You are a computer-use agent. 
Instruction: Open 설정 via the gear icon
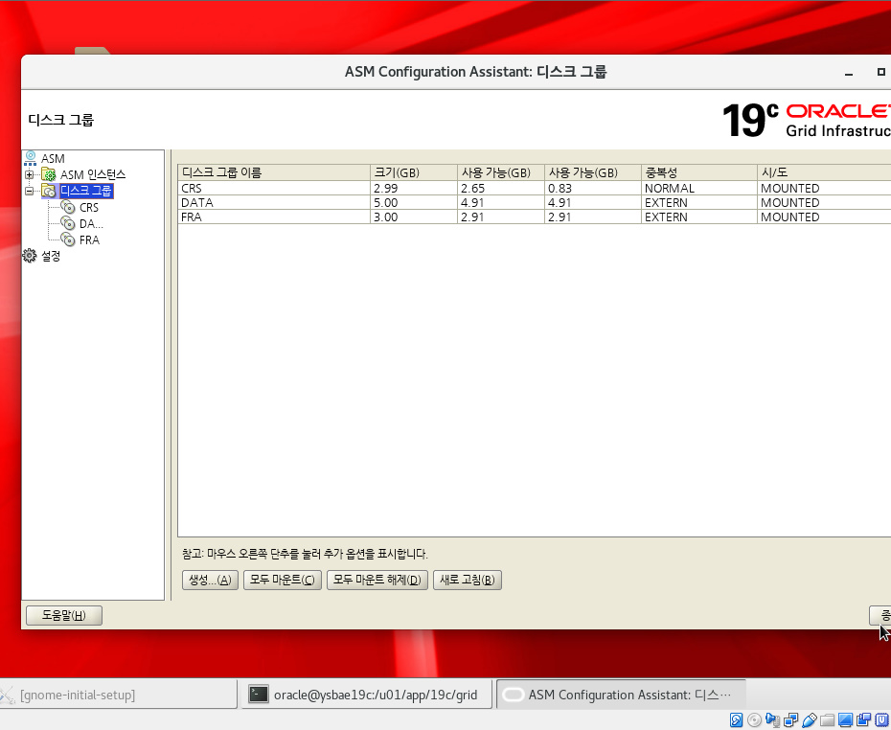30,256
